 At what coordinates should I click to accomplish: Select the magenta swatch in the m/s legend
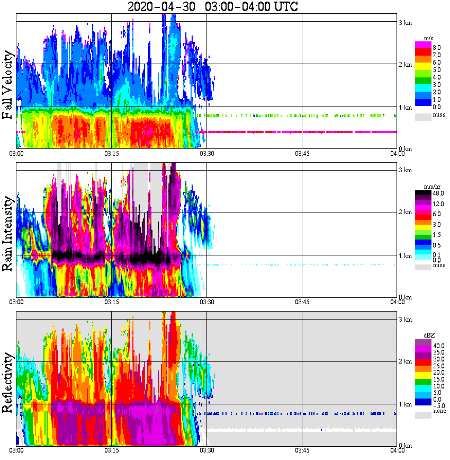pyautogui.click(x=423, y=45)
